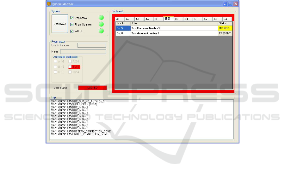
Task: Click the User in the room field
Action: point(92,45)
